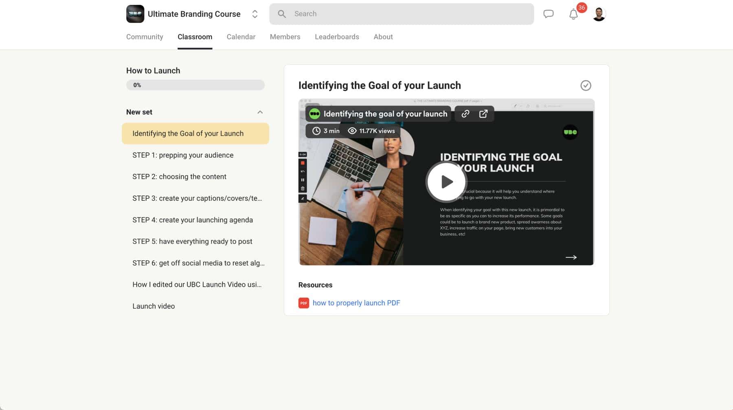Copy the lesson video link icon
Viewport: 733px width, 410px height.
click(x=465, y=114)
